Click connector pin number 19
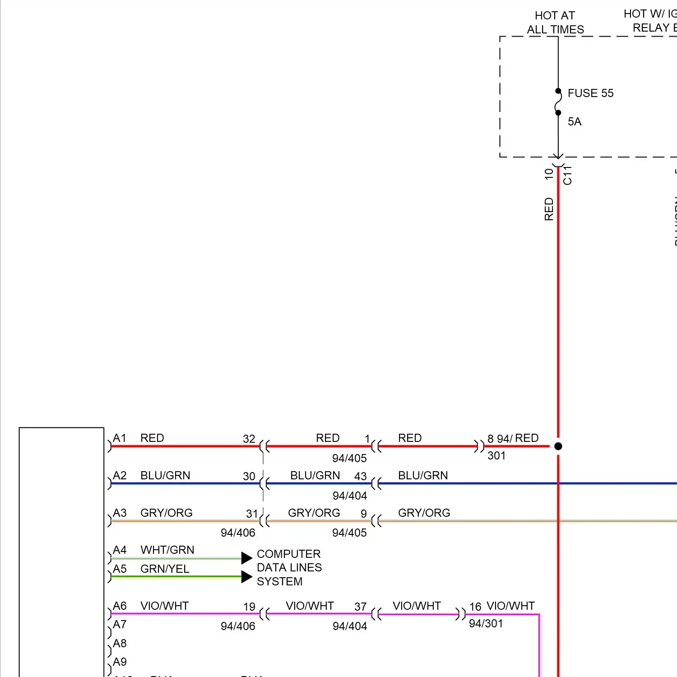This screenshot has width=677, height=677. tap(249, 607)
